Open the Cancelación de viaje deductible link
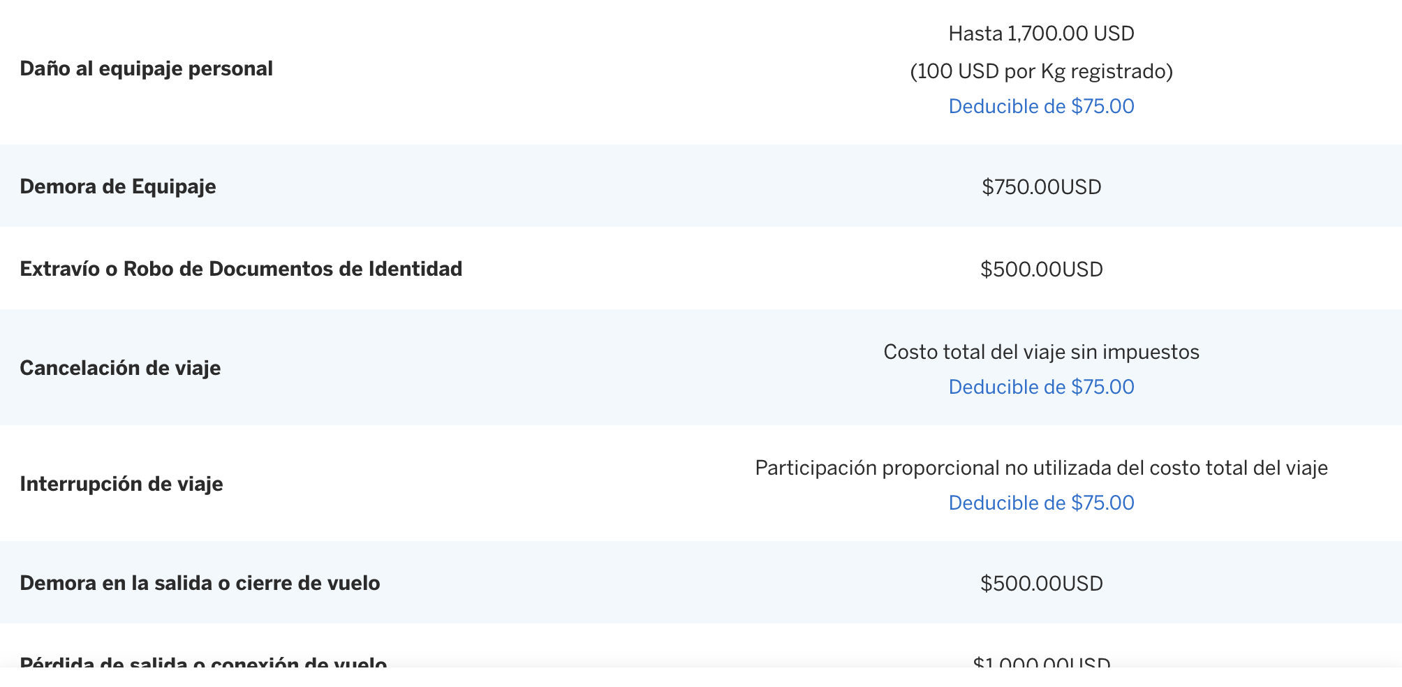 coord(1041,387)
